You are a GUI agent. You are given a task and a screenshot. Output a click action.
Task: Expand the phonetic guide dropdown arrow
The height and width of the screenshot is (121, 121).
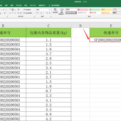point(7,13)
